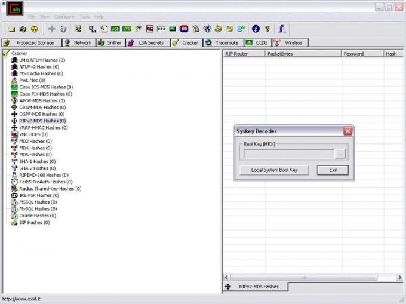406x304 pixels.
Task: Select MD5 Hashes (0) tree entry
Action: pyautogui.click(x=35, y=155)
